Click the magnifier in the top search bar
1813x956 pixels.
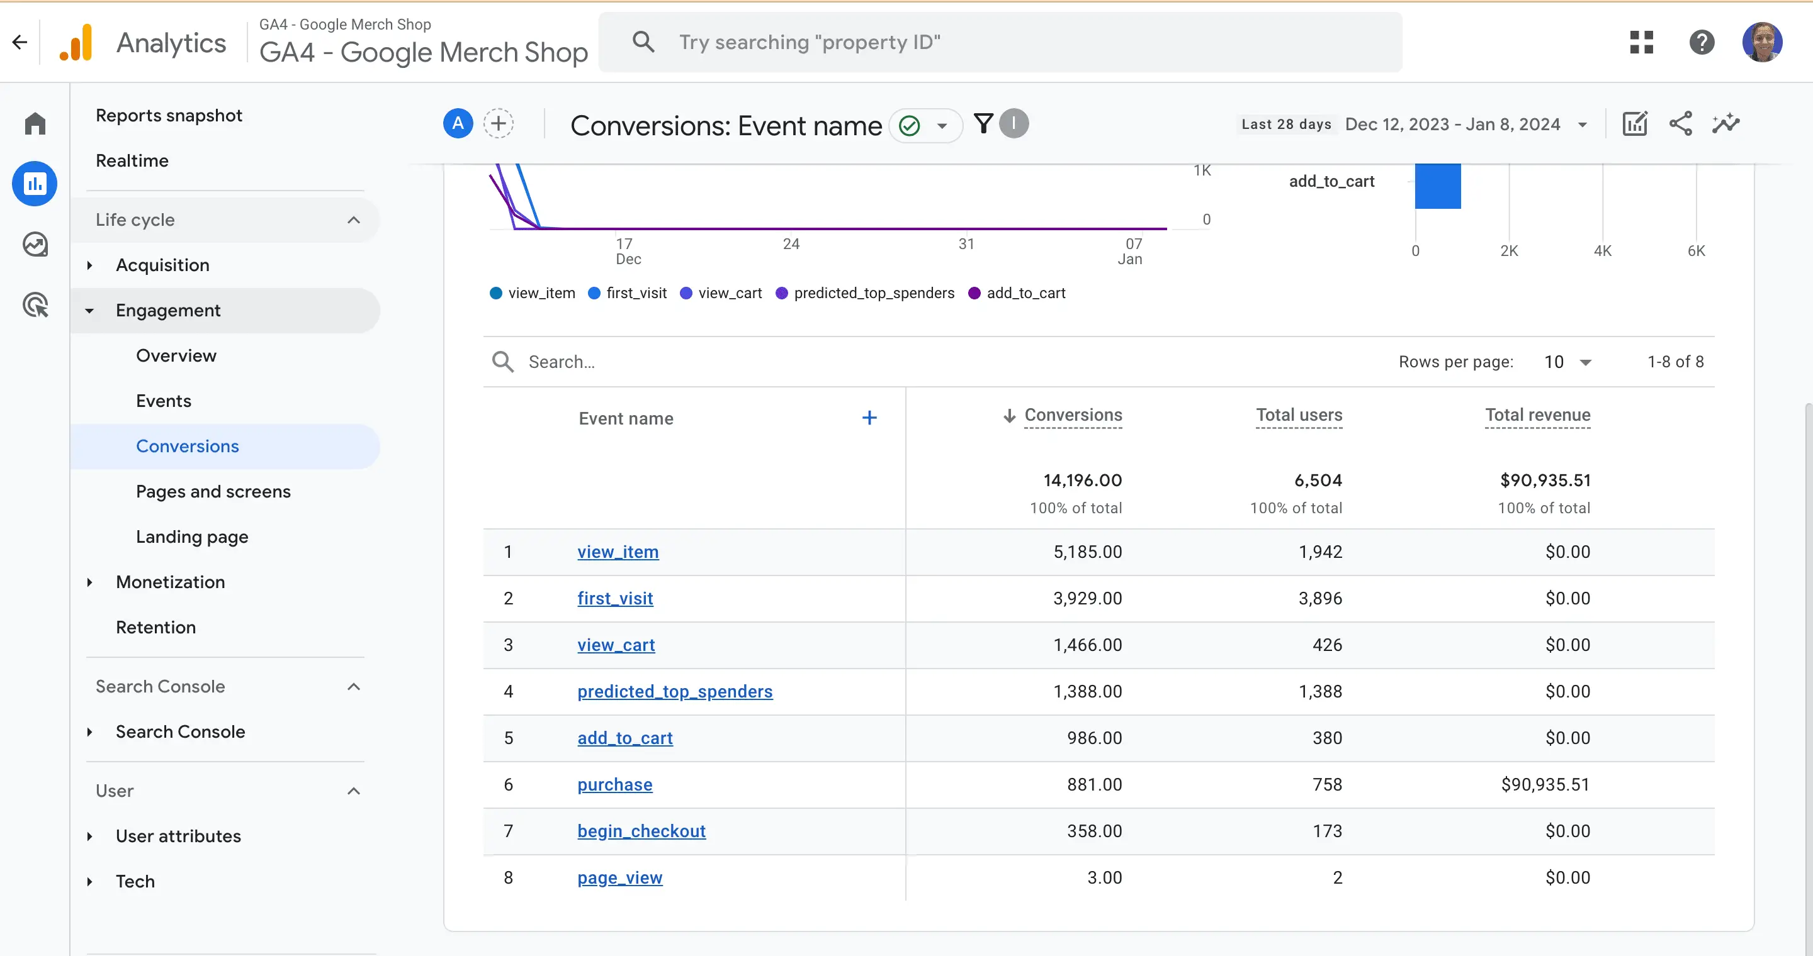coord(643,42)
